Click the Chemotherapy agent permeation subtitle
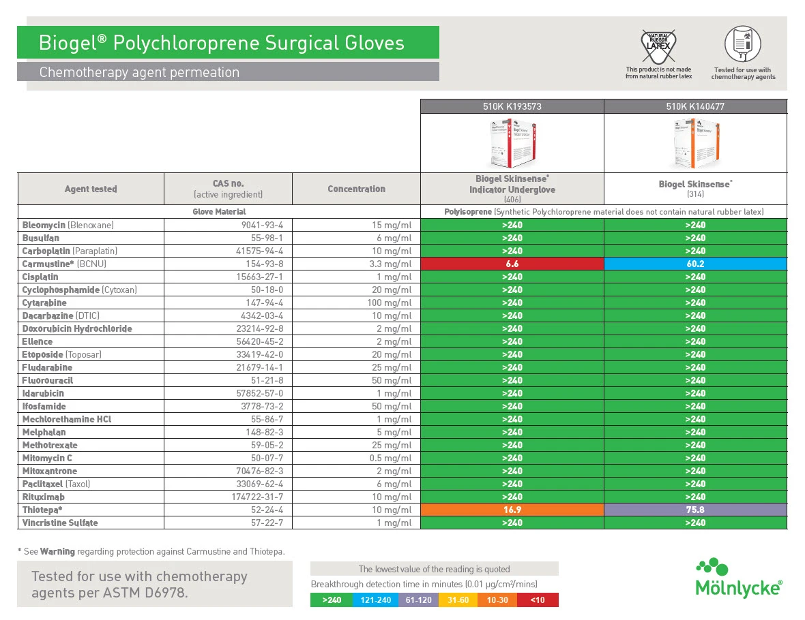This screenshot has height=620, width=805. (139, 72)
